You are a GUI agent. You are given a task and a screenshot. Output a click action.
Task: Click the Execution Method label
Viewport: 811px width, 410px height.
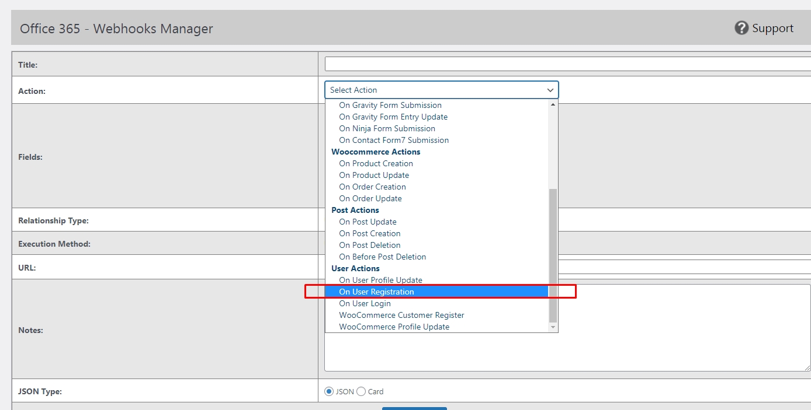(54, 244)
